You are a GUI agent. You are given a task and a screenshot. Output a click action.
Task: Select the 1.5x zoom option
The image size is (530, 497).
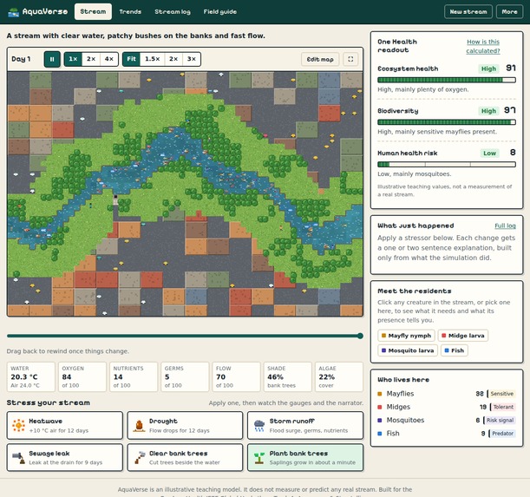click(x=152, y=59)
